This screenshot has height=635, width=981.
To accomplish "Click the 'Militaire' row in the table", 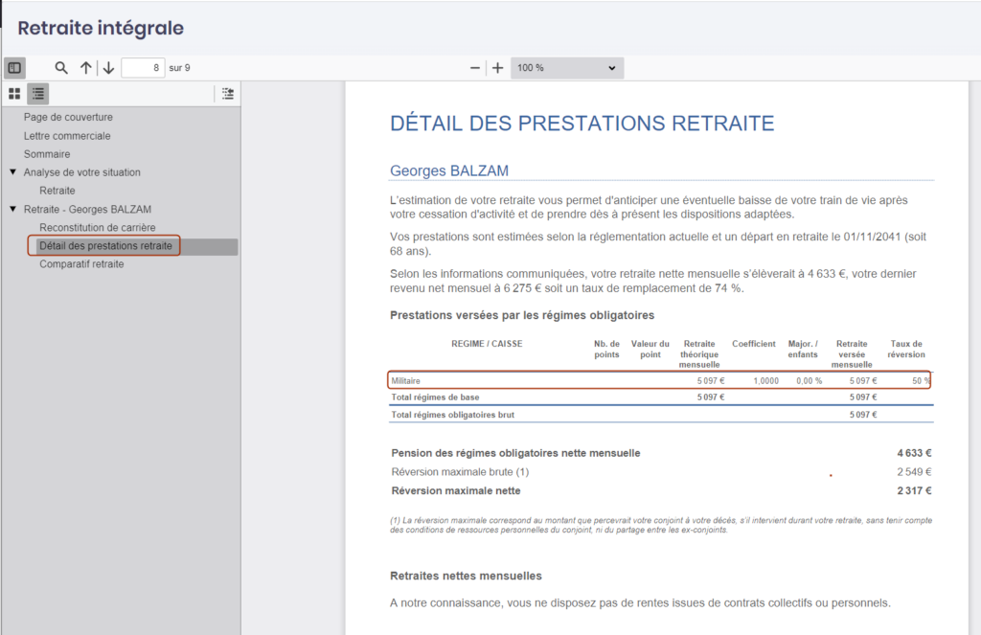I will click(658, 380).
